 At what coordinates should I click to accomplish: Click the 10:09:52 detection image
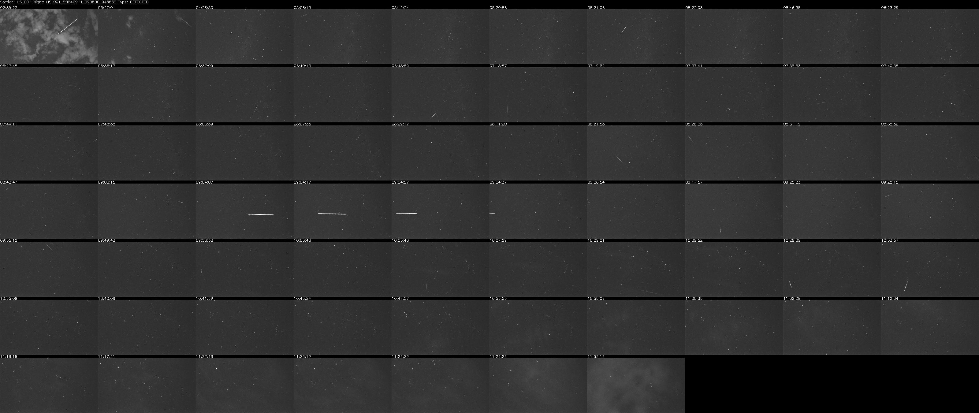pyautogui.click(x=734, y=269)
